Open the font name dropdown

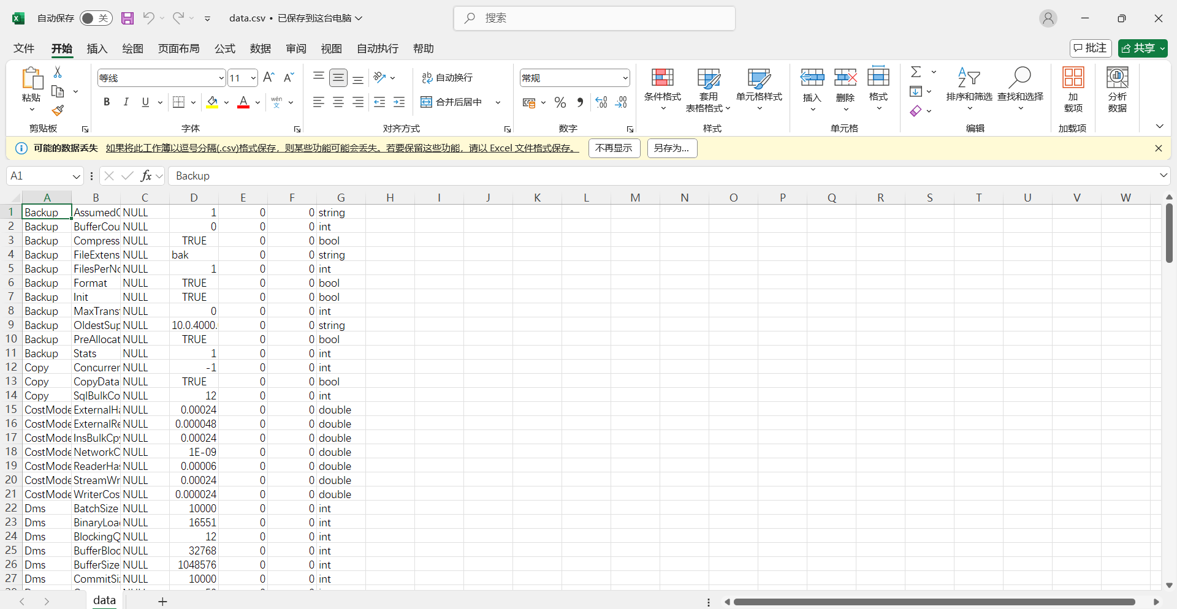(x=221, y=78)
